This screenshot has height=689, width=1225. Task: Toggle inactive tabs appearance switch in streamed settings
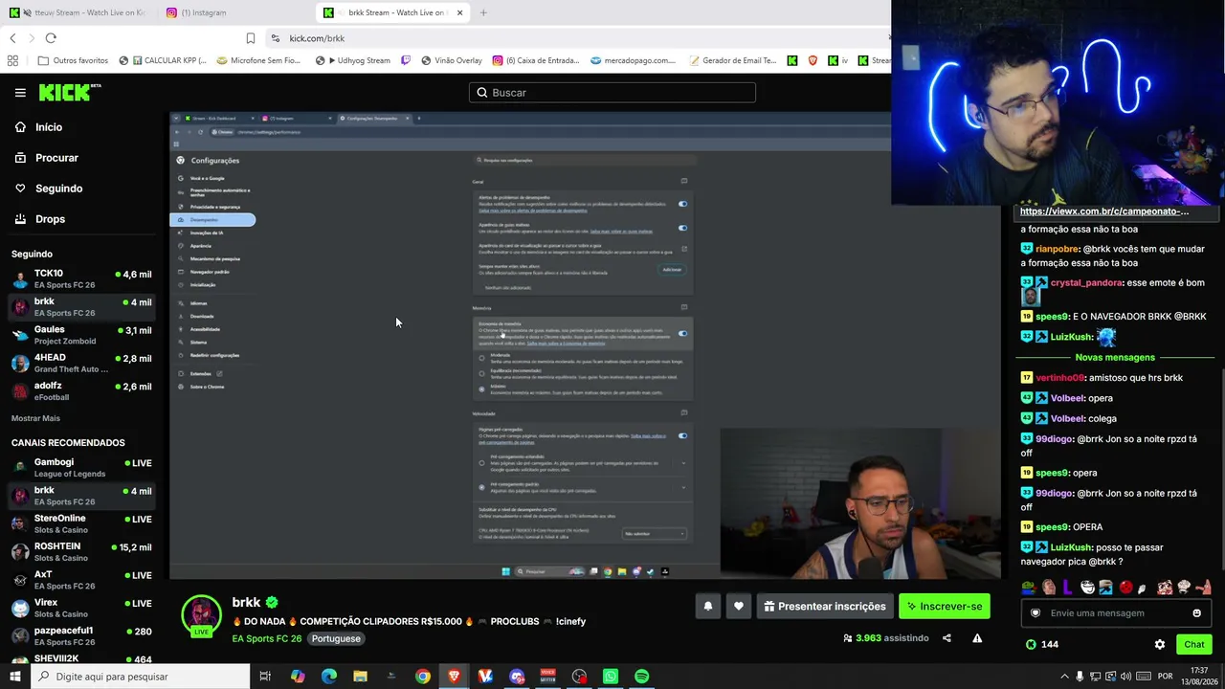point(682,228)
